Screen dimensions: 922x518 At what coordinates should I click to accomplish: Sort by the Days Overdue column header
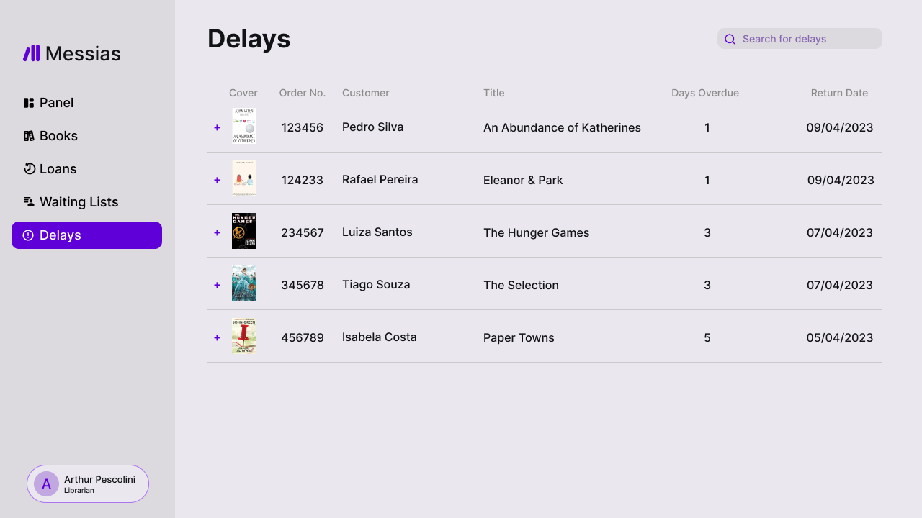point(704,93)
